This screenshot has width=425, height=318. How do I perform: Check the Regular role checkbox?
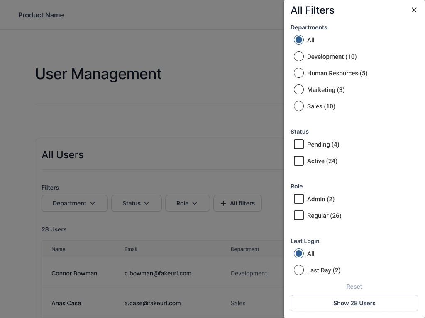tap(299, 215)
